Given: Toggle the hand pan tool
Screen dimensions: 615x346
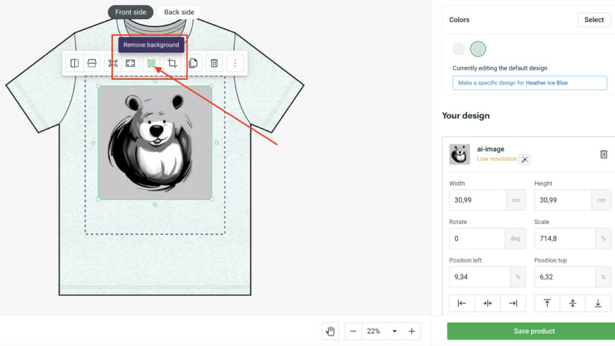Looking at the screenshot, I should pos(329,331).
